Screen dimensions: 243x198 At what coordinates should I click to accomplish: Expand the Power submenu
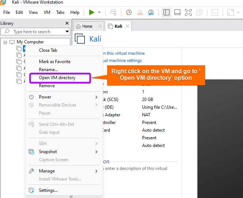[x=64, y=97]
